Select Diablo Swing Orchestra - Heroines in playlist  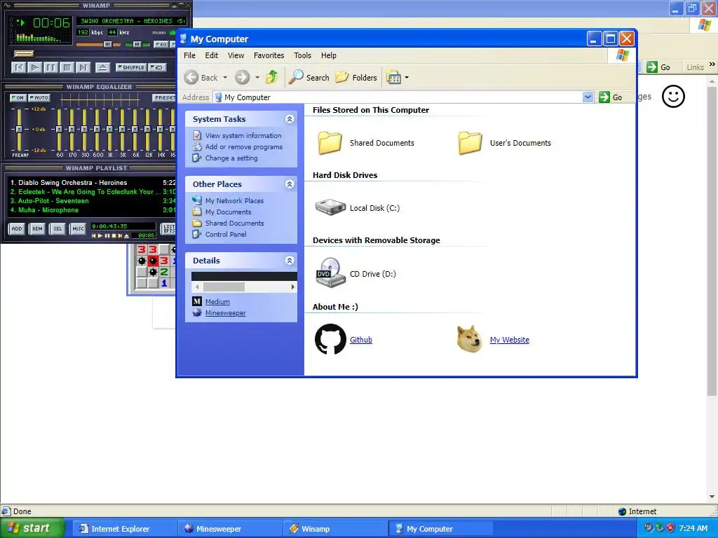(x=93, y=183)
